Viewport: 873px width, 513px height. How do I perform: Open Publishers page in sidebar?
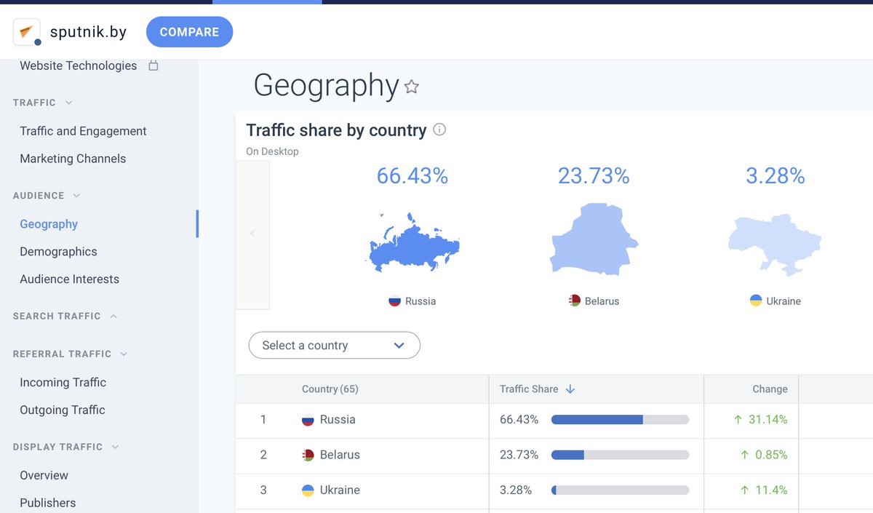tap(48, 503)
